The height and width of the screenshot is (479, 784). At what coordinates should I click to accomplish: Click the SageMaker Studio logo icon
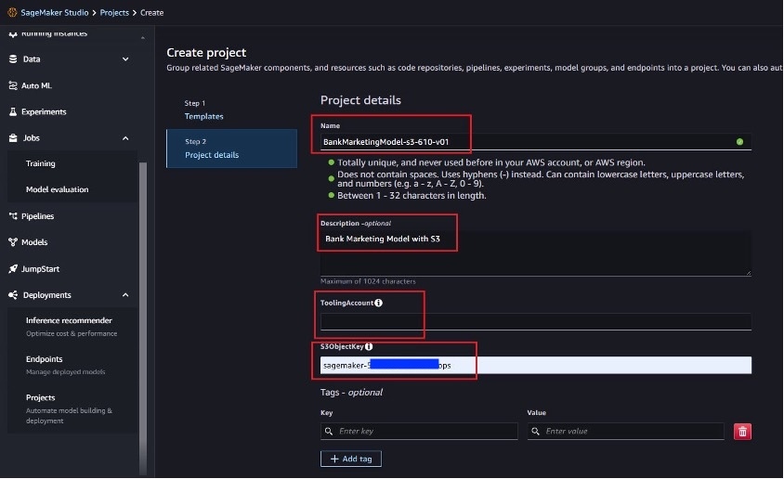tap(12, 12)
